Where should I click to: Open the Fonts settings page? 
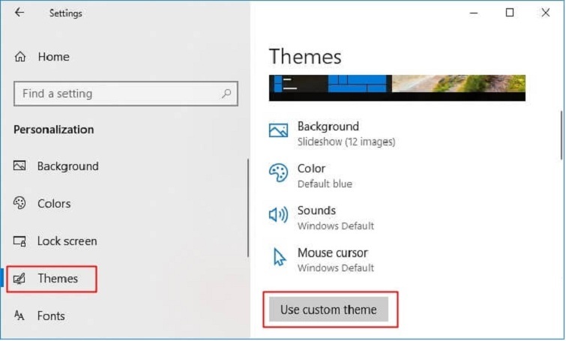point(51,316)
